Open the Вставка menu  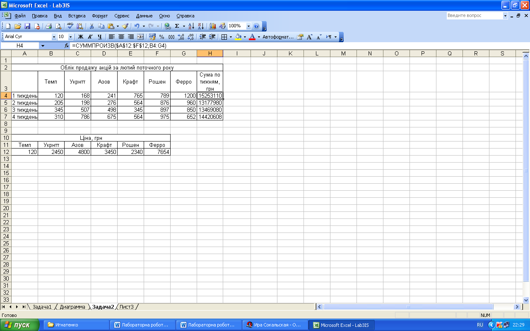(77, 16)
